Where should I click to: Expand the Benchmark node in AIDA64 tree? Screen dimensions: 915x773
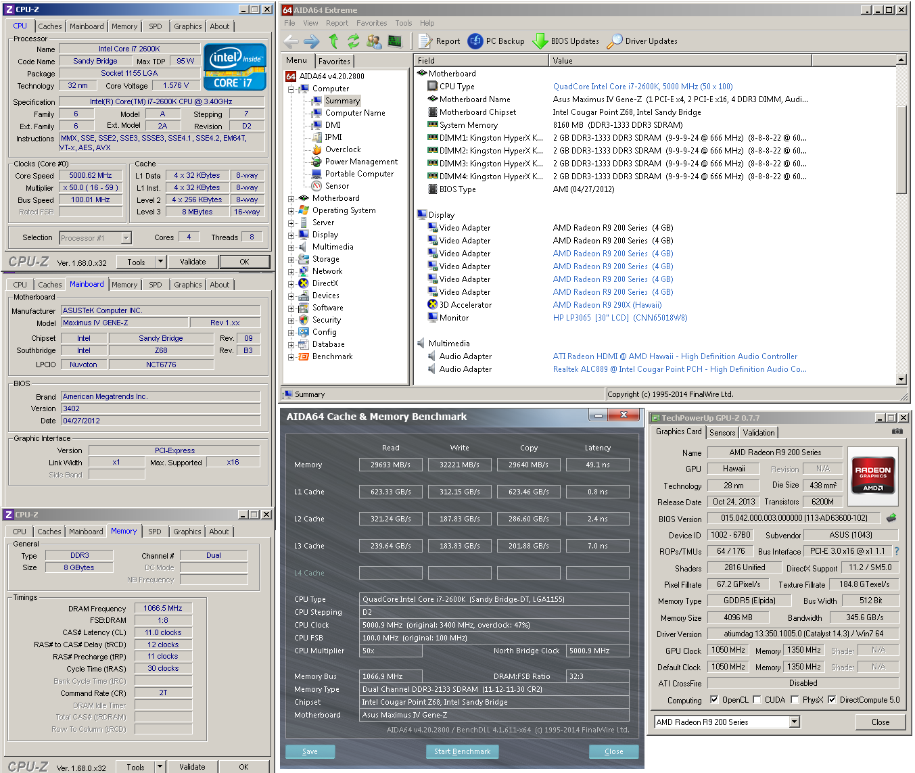tap(291, 356)
